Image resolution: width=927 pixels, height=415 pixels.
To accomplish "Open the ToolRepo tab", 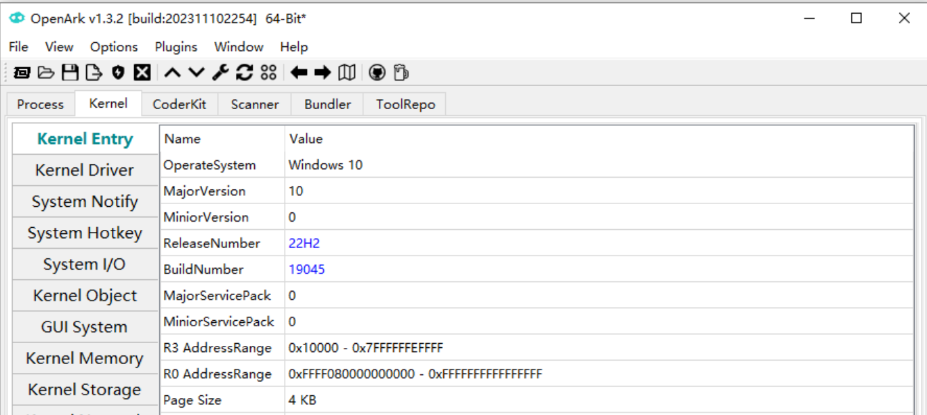I will [405, 104].
